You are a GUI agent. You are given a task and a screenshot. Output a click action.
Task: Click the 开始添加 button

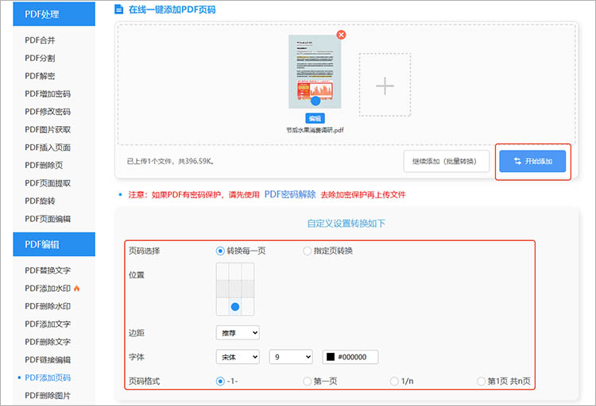coord(532,161)
